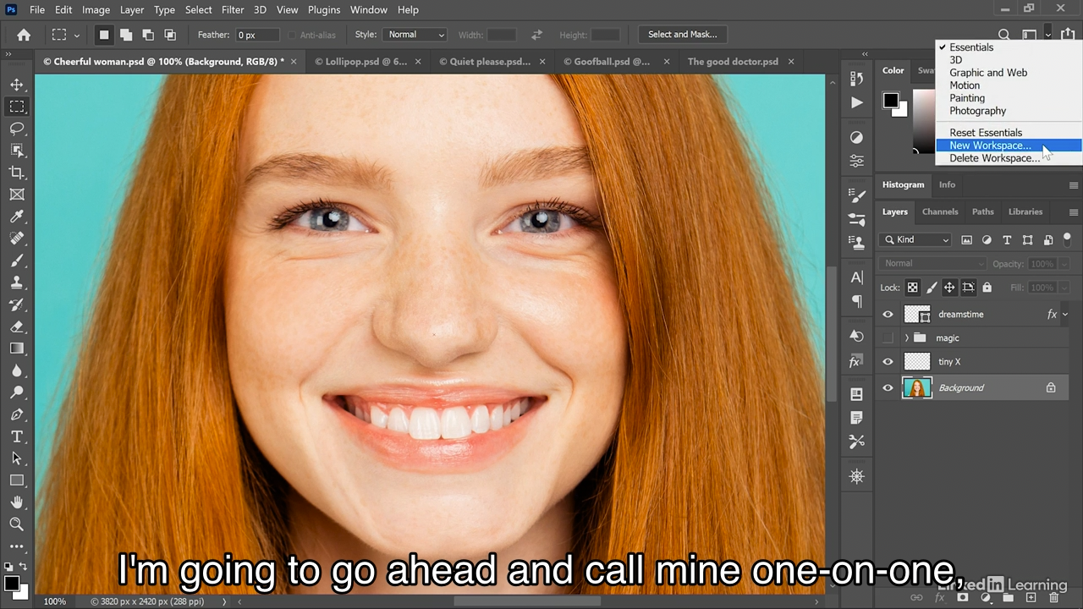Click the Home icon in options bar
Image resolution: width=1083 pixels, height=609 pixels.
click(x=24, y=35)
